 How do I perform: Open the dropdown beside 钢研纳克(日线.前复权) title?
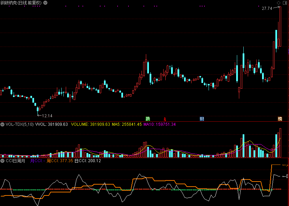pyautogui.click(x=45, y=3)
